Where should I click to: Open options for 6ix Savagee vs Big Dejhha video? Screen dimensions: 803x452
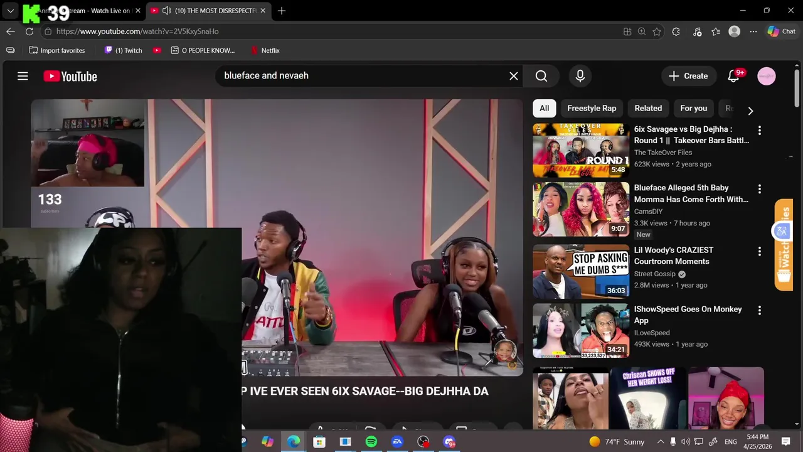pyautogui.click(x=760, y=131)
